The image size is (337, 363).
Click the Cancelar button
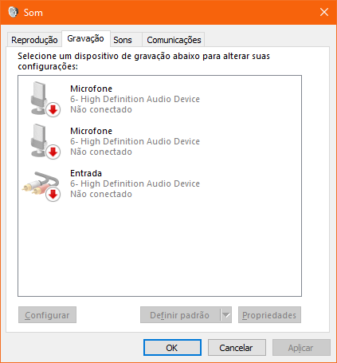(x=237, y=348)
